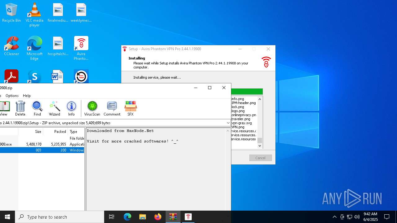Close the WinRAR window
This screenshot has height=223, width=397.
224,88
